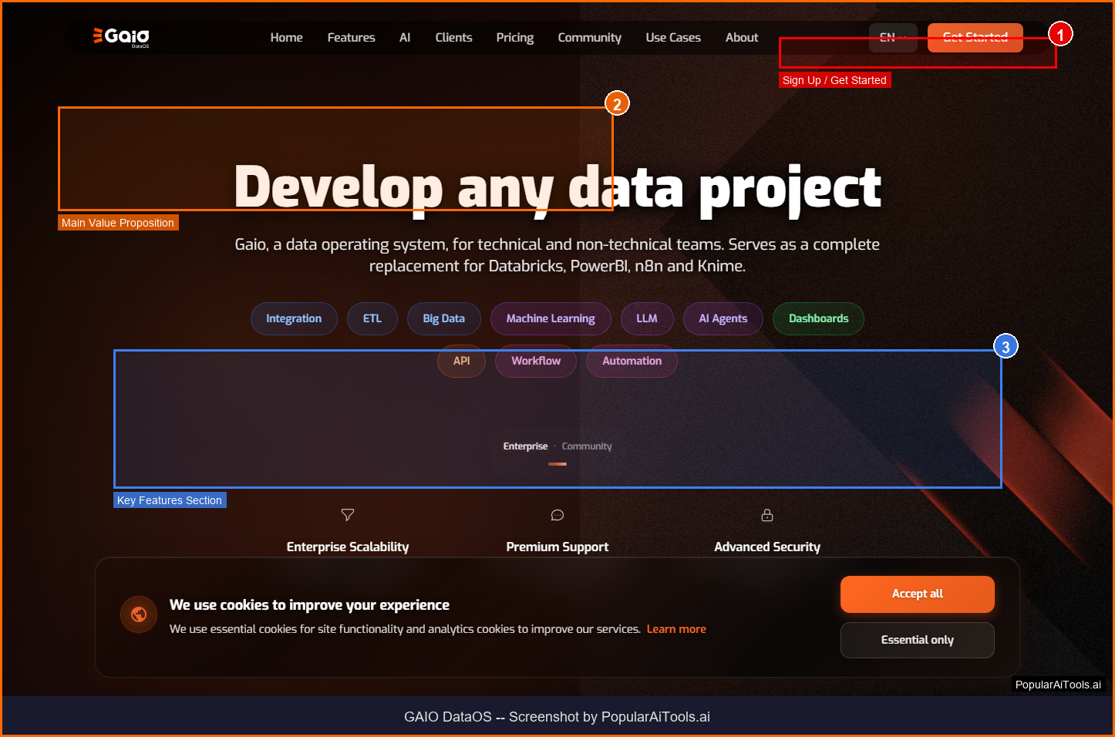Viewport: 1115px width, 737px height.
Task: Click the Big Data tag pill
Action: 443,318
